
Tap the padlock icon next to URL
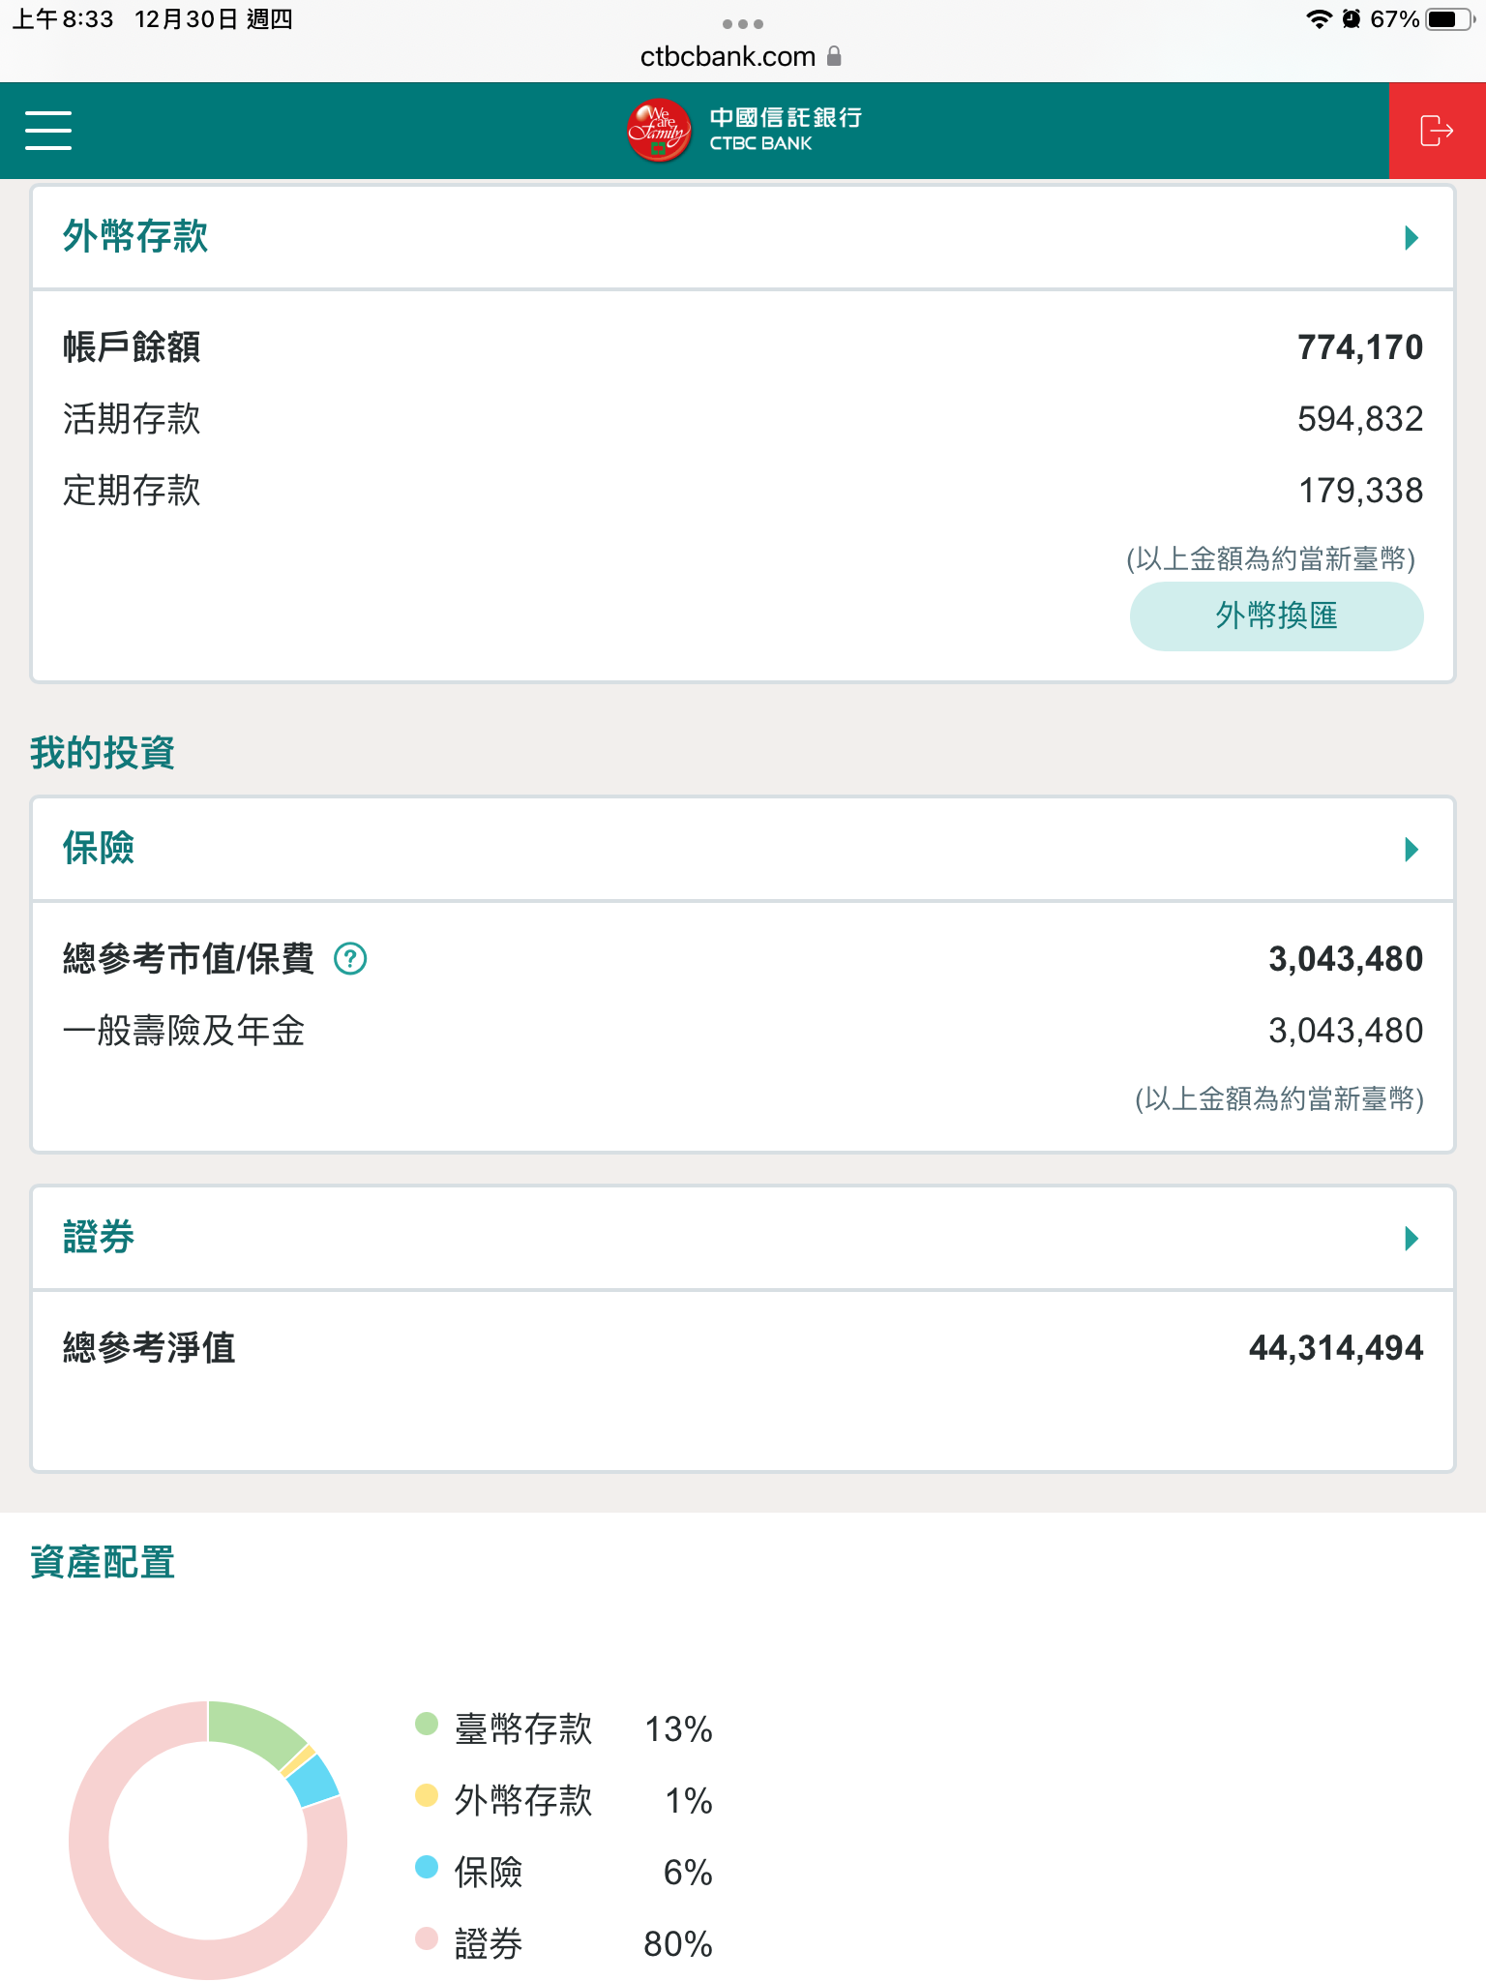(x=834, y=56)
